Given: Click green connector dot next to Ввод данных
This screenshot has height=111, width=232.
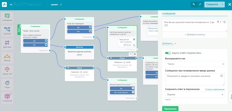Looking at the screenshot, I should pos(134,39).
